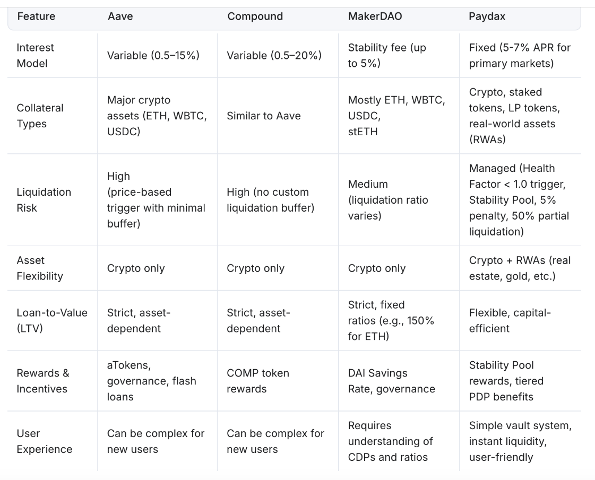Select the COMP token rewards cell
The image size is (595, 480).
tap(257, 381)
